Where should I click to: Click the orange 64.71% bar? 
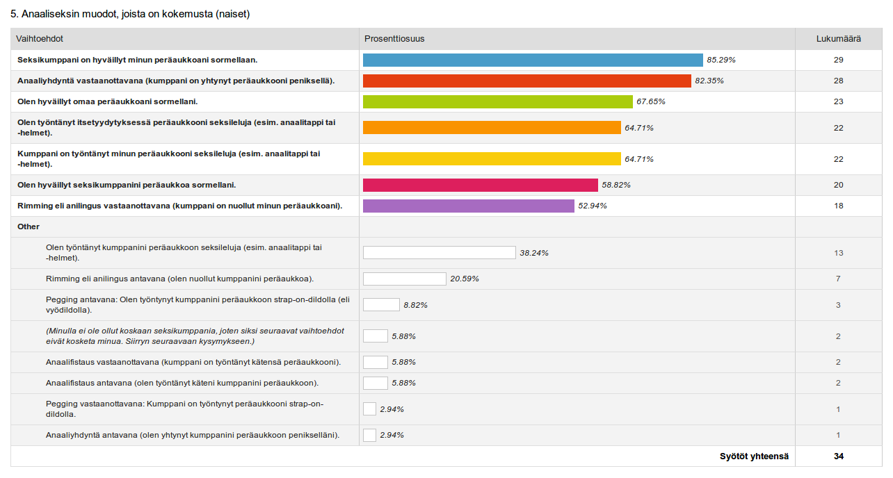pyautogui.click(x=492, y=128)
